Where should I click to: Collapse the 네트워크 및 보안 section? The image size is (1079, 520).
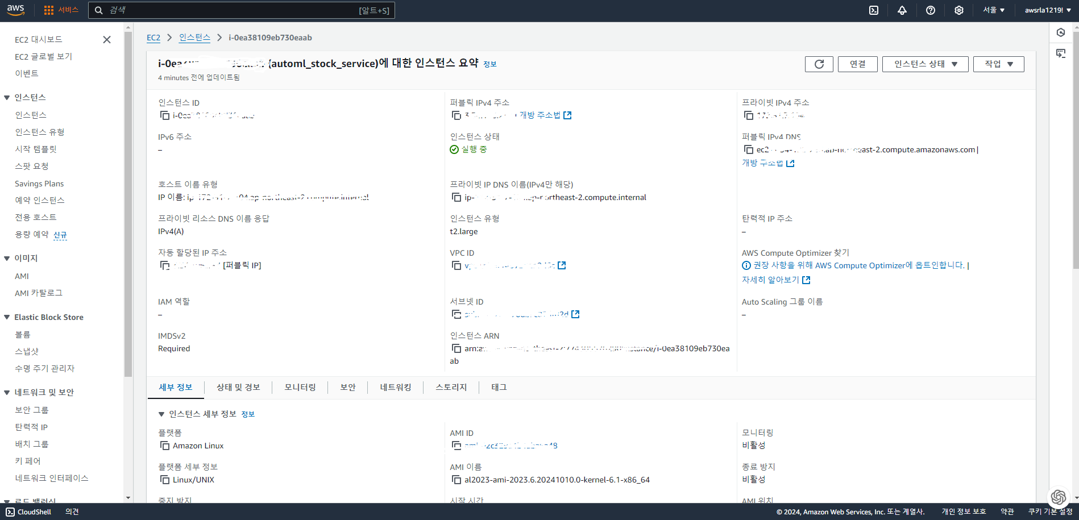click(7, 393)
